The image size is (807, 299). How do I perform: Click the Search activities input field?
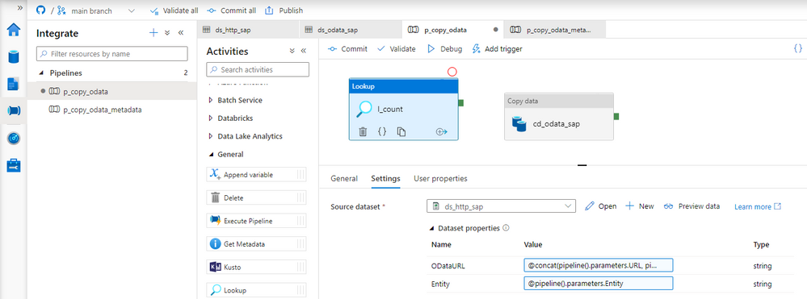click(258, 69)
